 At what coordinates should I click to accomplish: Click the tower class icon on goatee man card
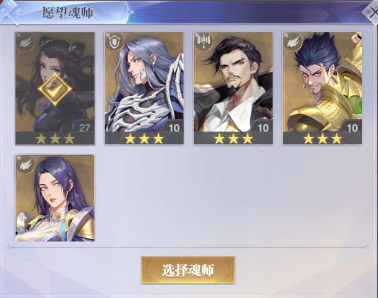coord(204,42)
